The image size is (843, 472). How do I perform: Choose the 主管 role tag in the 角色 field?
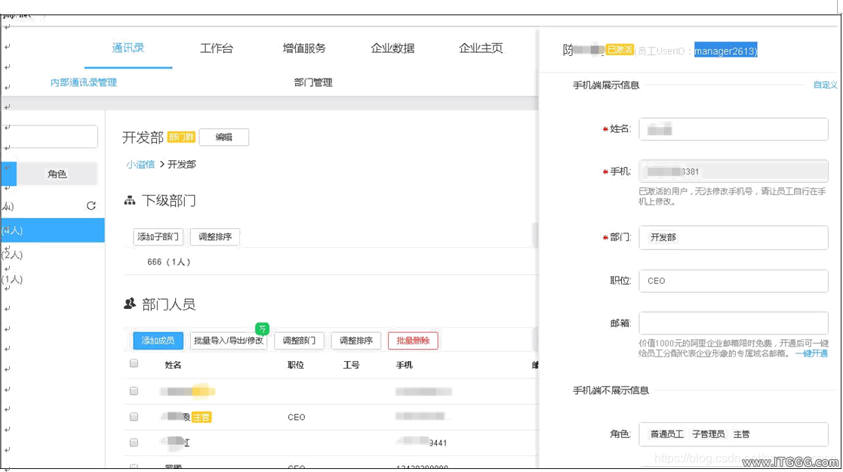(x=741, y=434)
